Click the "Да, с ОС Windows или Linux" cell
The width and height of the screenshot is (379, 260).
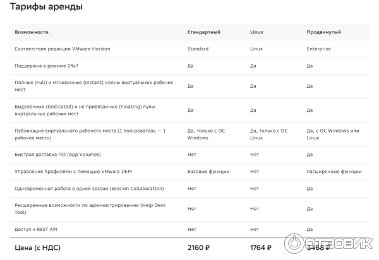tap(332, 134)
